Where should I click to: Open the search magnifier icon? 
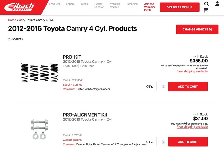click(206, 4)
